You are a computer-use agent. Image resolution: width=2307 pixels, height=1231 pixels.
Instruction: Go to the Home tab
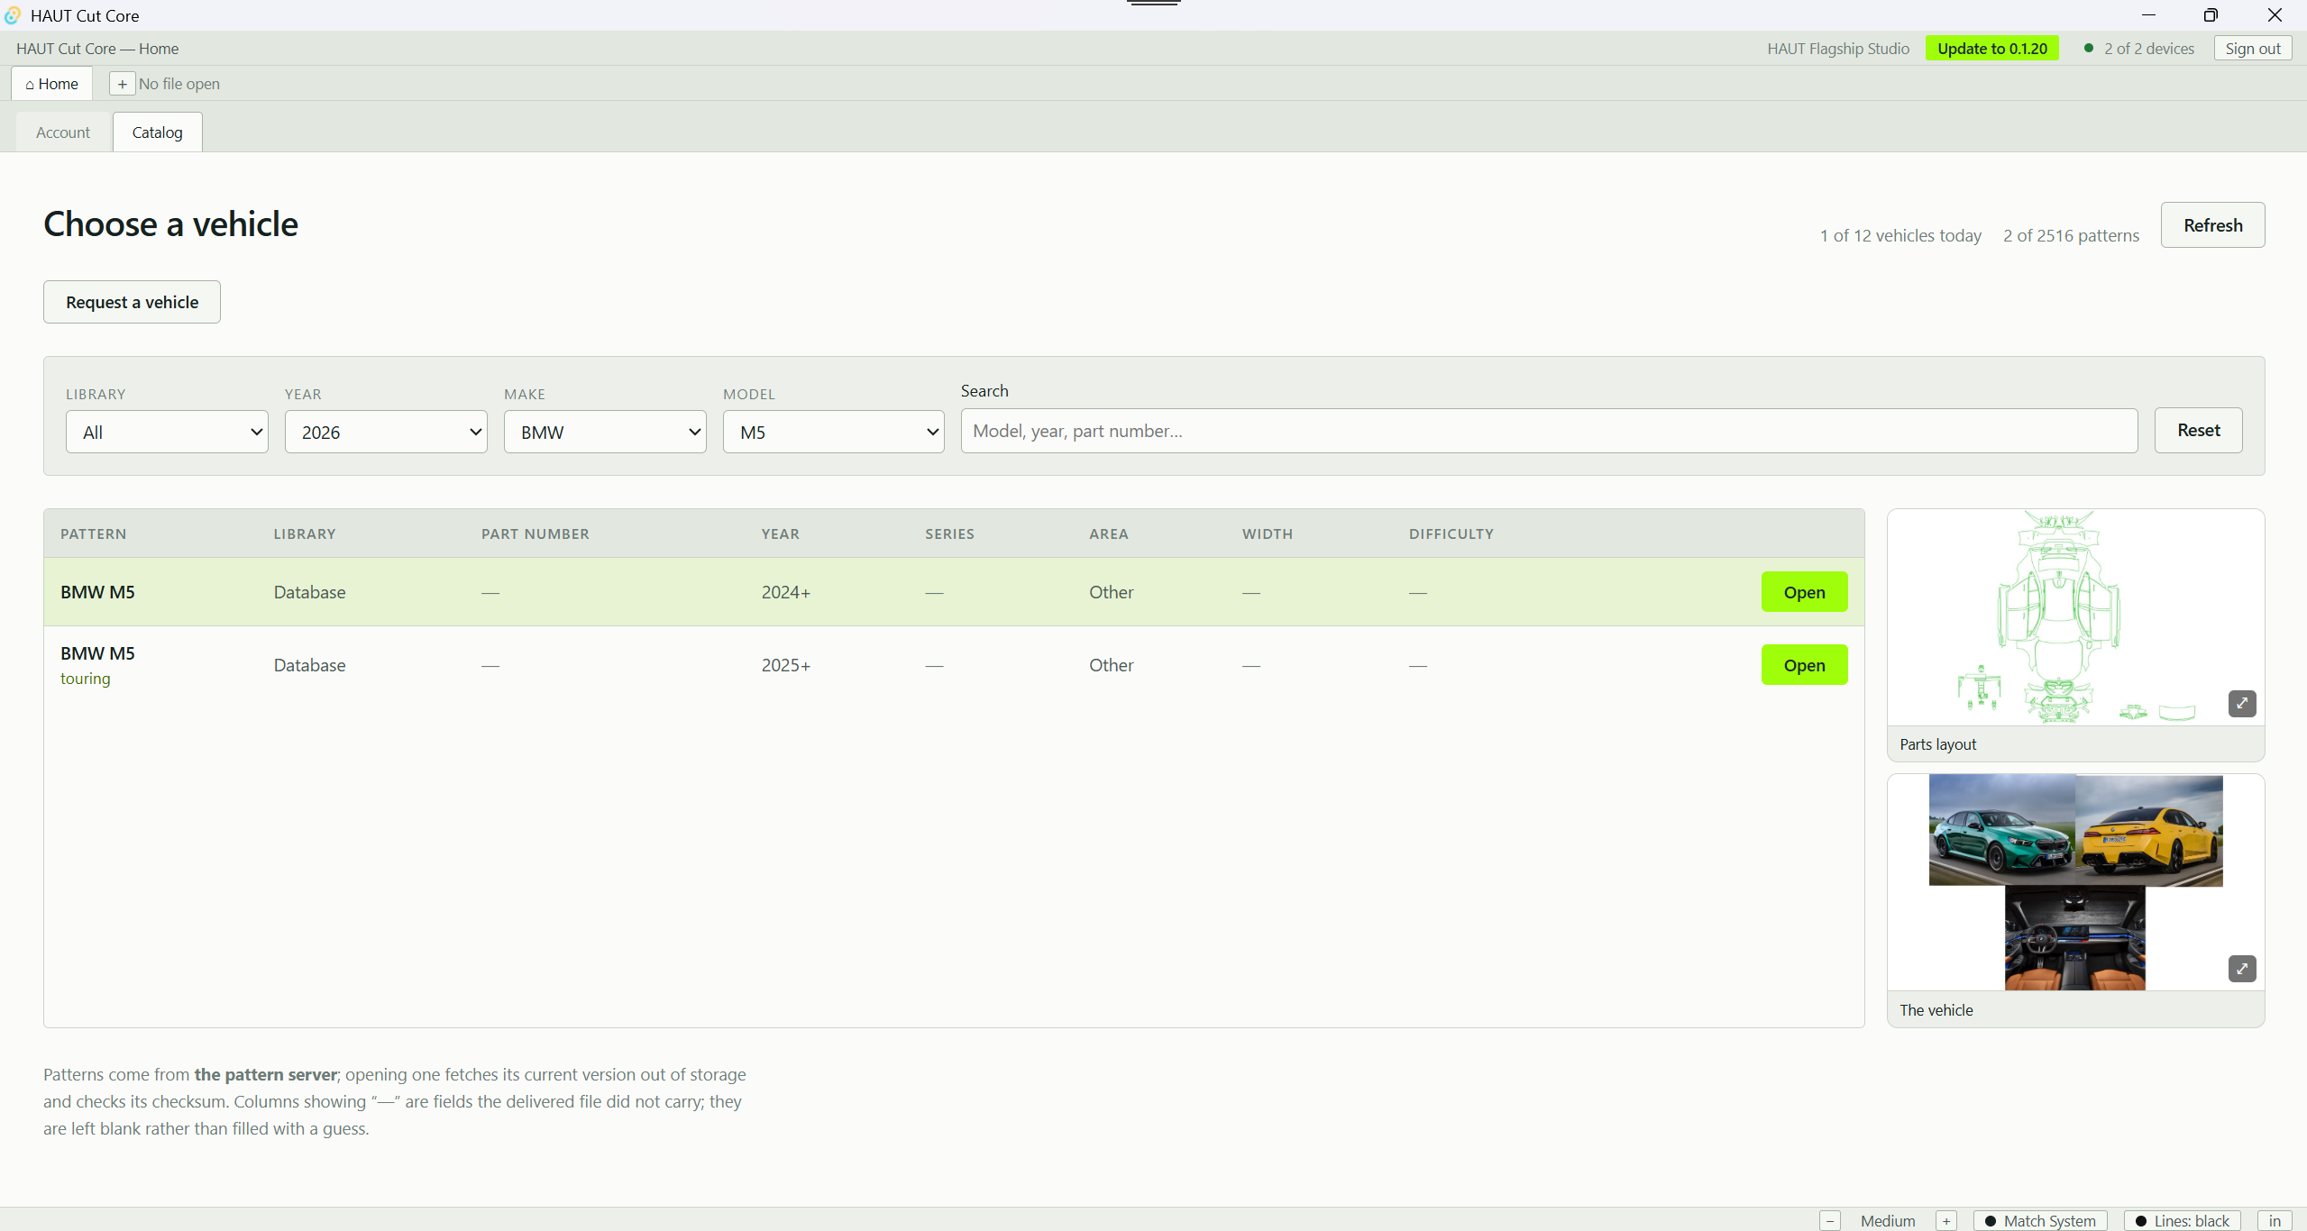[x=51, y=84]
